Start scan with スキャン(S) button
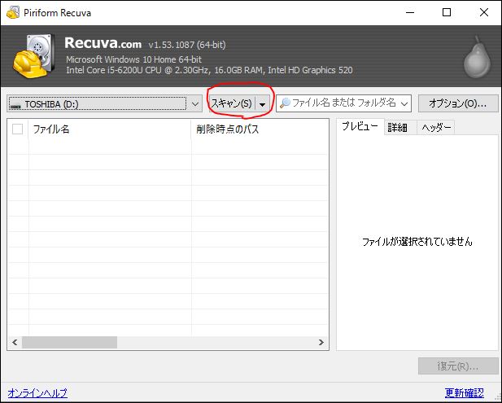The image size is (502, 403). coord(232,103)
